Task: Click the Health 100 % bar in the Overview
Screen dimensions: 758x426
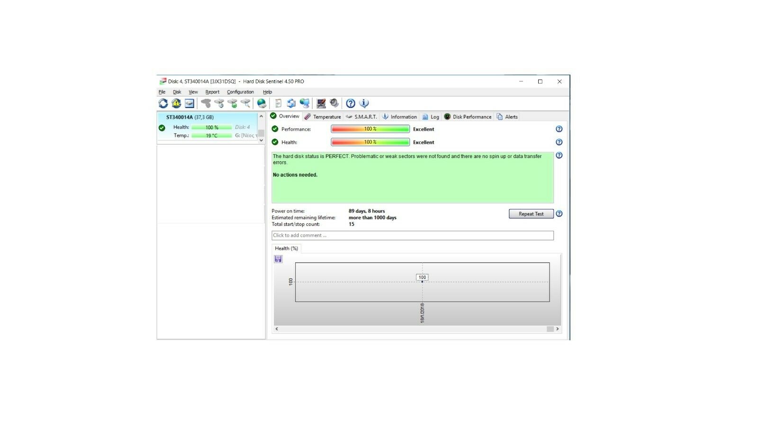Action: tap(370, 142)
